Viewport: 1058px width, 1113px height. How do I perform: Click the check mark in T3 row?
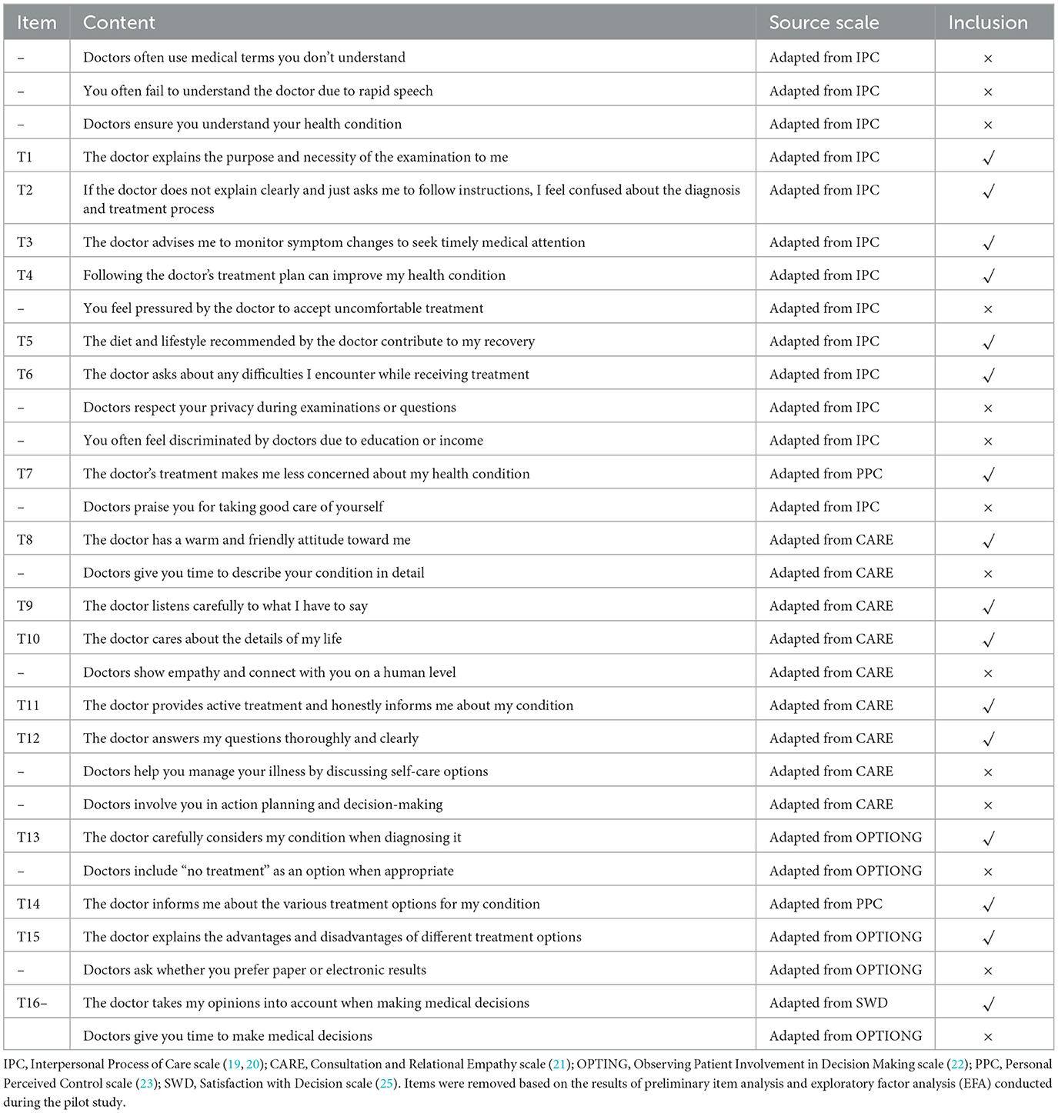tap(989, 243)
